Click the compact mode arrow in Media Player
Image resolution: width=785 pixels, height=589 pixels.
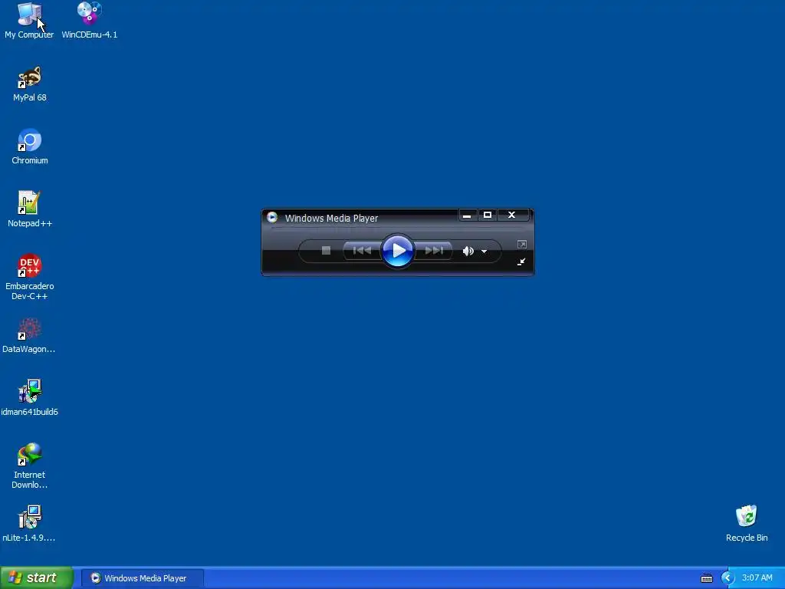521,262
